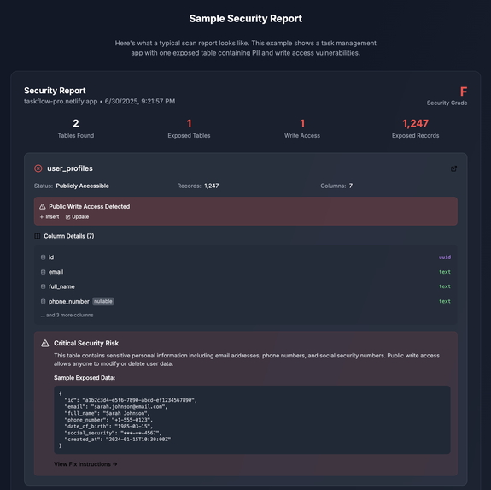The image size is (491, 490).
Task: Click the nullable badge on phone_number
Action: click(x=103, y=301)
